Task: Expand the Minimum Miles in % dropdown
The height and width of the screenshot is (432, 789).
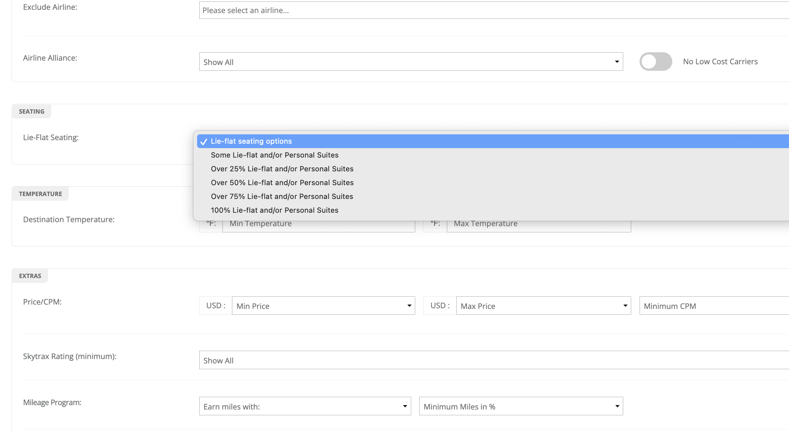Action: coord(520,406)
